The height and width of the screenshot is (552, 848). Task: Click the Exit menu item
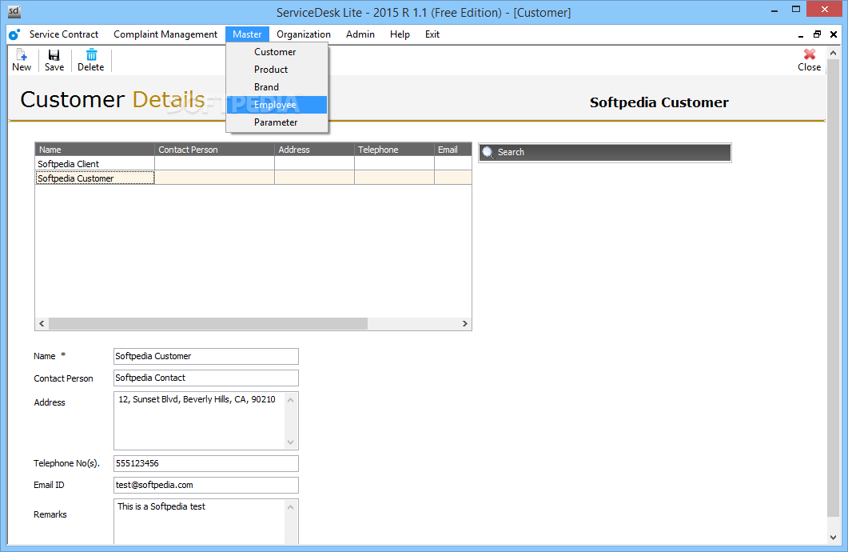tap(432, 34)
